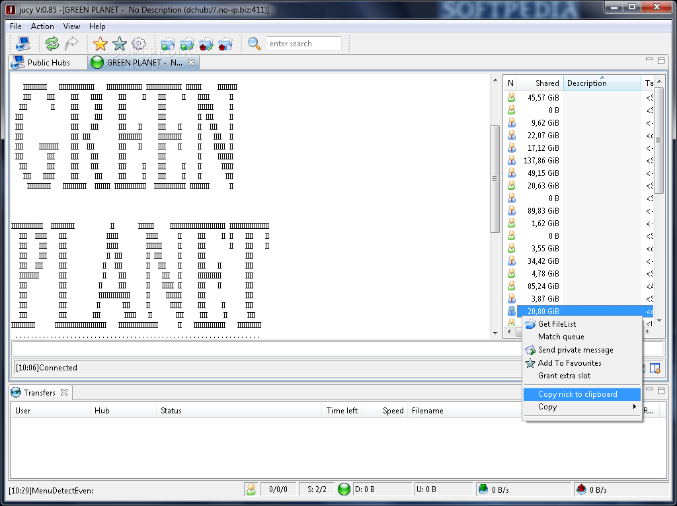This screenshot has height=506, width=677.
Task: Maximize the Transfers panel
Action: [661, 391]
